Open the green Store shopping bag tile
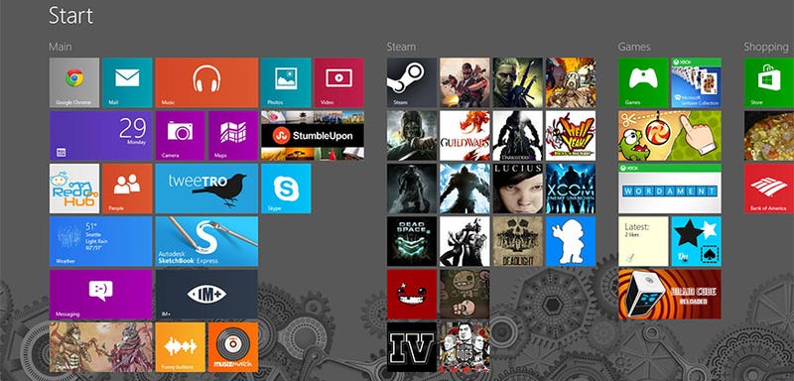Screen dimensions: 794x381 point(769,82)
